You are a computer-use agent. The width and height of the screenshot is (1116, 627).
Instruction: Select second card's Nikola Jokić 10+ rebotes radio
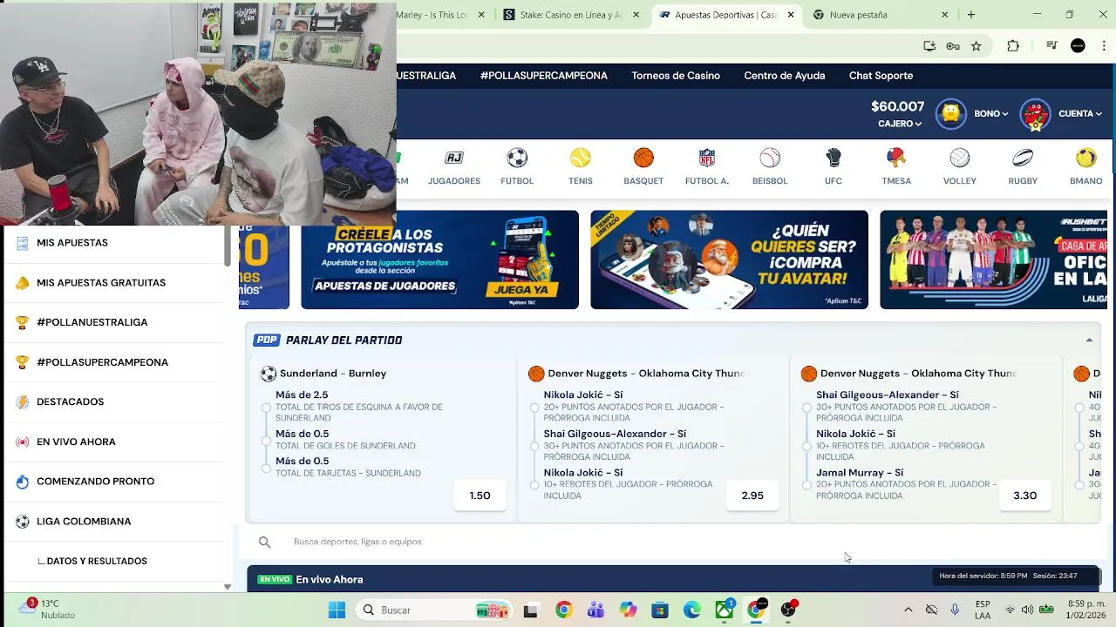pos(534,484)
